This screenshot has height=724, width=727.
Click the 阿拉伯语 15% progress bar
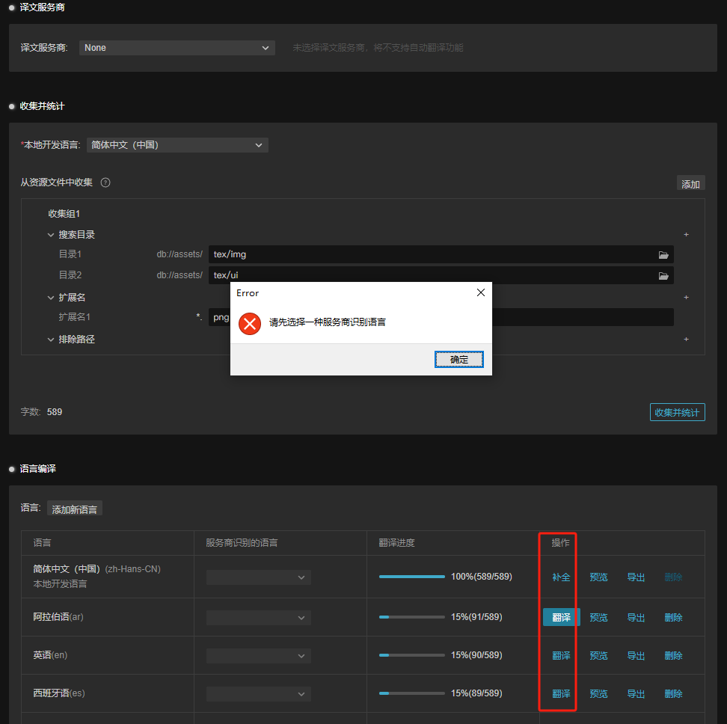pyautogui.click(x=411, y=617)
